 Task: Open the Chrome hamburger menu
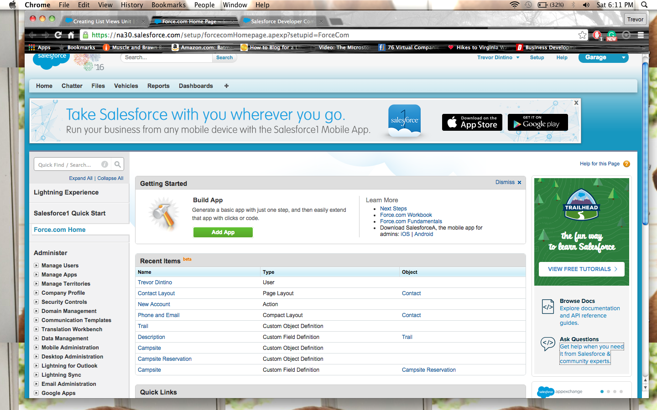coord(641,35)
